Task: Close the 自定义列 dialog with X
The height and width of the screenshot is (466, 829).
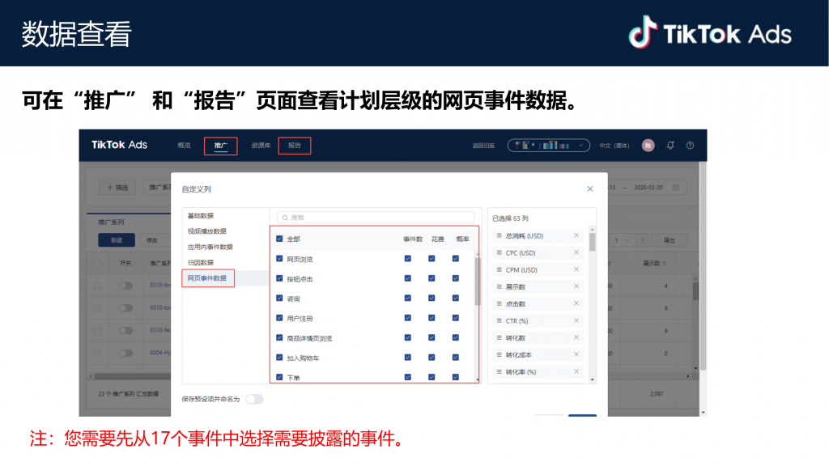Action: tap(590, 189)
